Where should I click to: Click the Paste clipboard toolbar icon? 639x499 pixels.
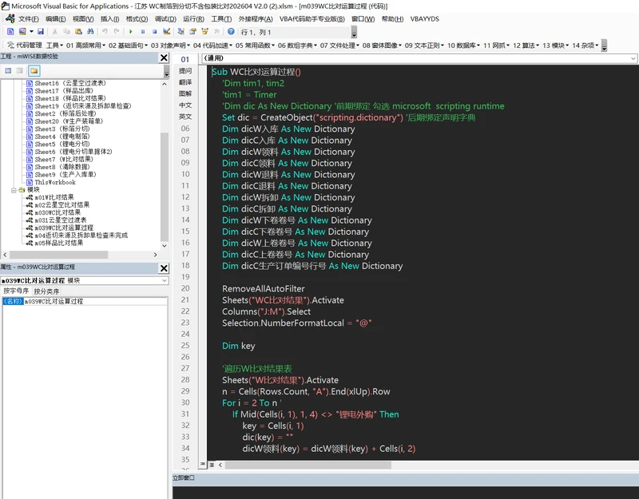click(x=78, y=31)
